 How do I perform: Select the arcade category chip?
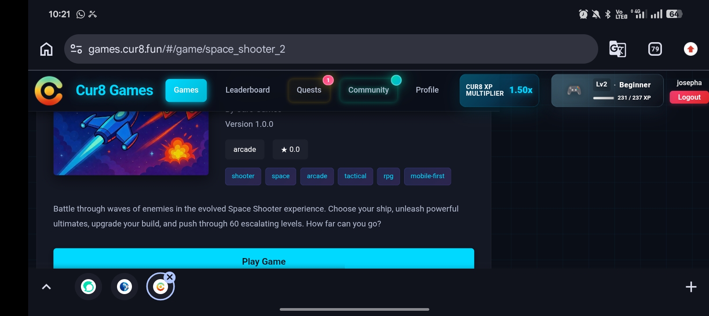[x=245, y=150]
